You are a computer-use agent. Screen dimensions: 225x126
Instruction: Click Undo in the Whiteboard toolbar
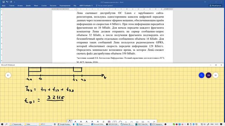[x=148, y=122]
